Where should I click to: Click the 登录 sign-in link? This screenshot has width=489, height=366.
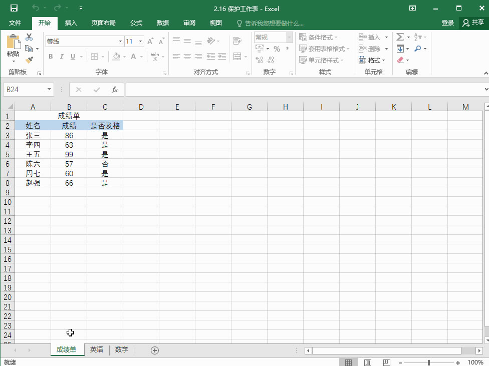coord(447,23)
